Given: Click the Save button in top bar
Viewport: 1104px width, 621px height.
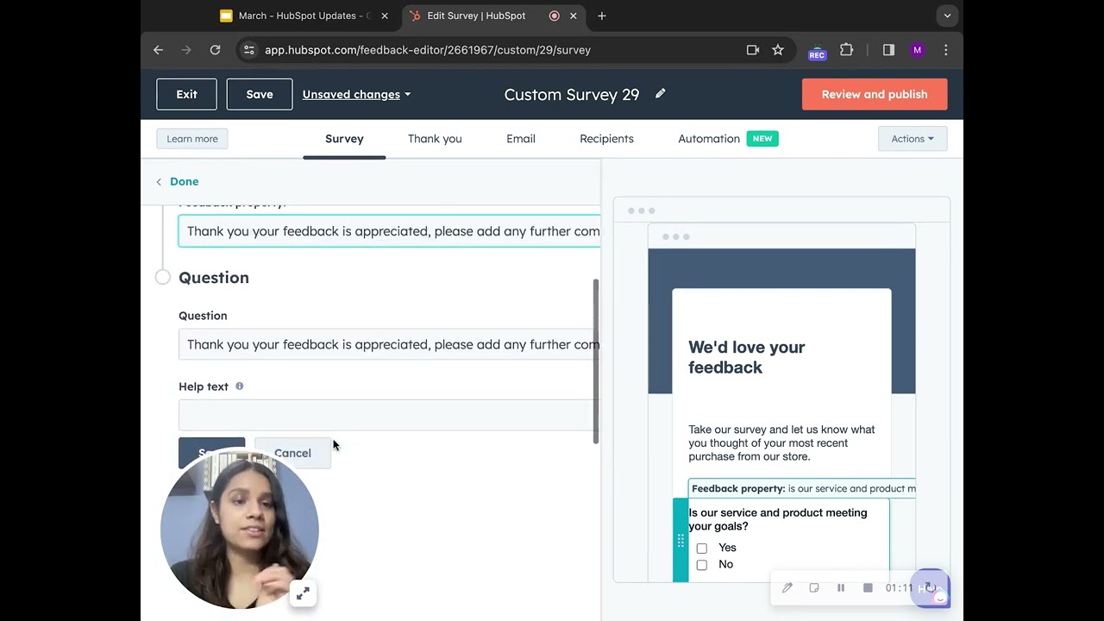Looking at the screenshot, I should tap(260, 94).
